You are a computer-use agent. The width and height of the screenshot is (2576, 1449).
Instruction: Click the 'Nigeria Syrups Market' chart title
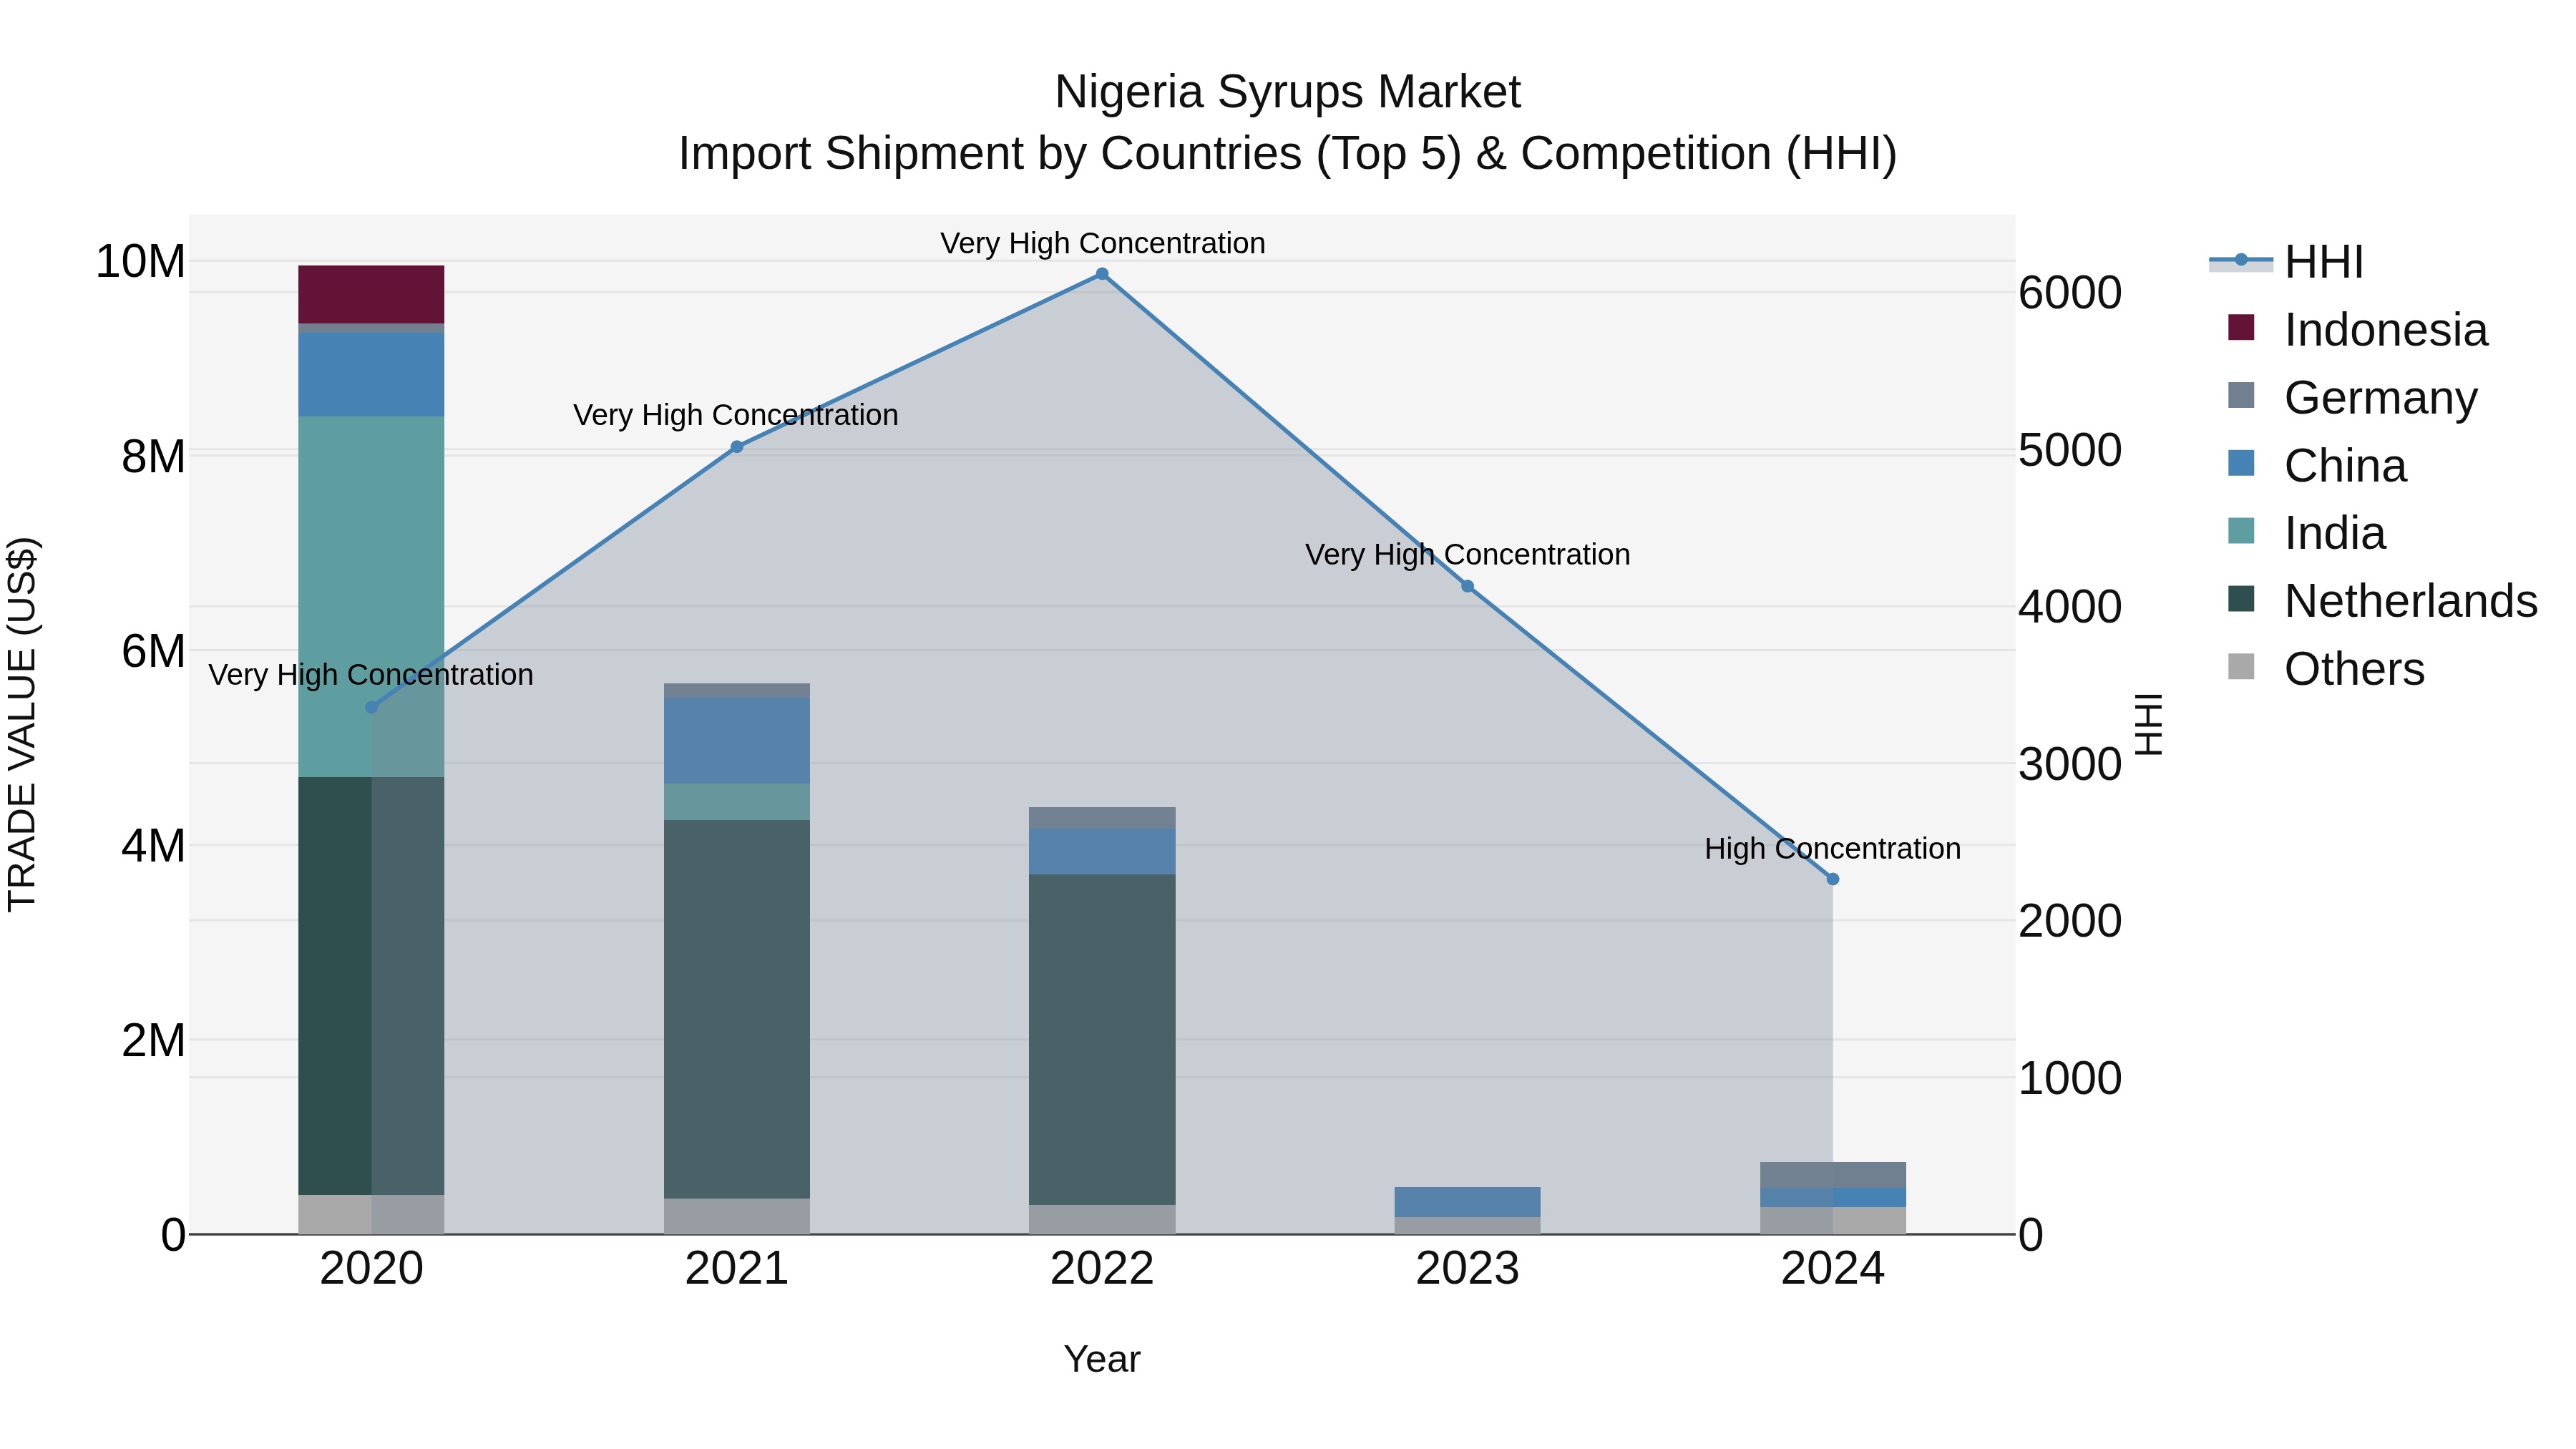click(1288, 92)
